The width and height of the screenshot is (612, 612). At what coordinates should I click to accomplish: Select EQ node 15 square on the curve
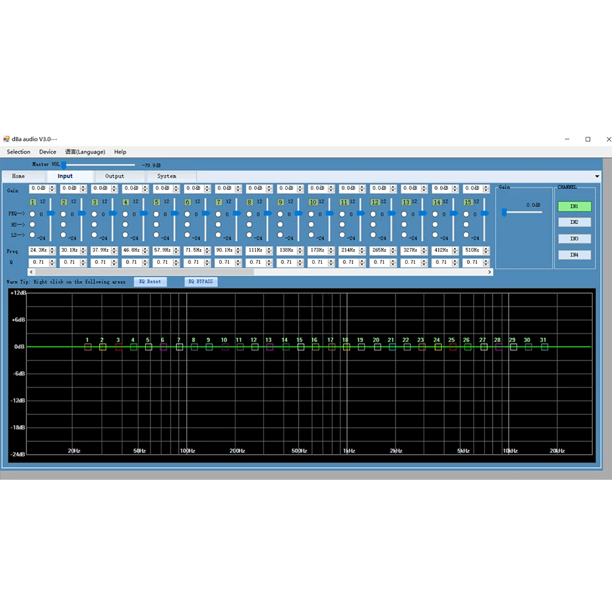point(300,347)
